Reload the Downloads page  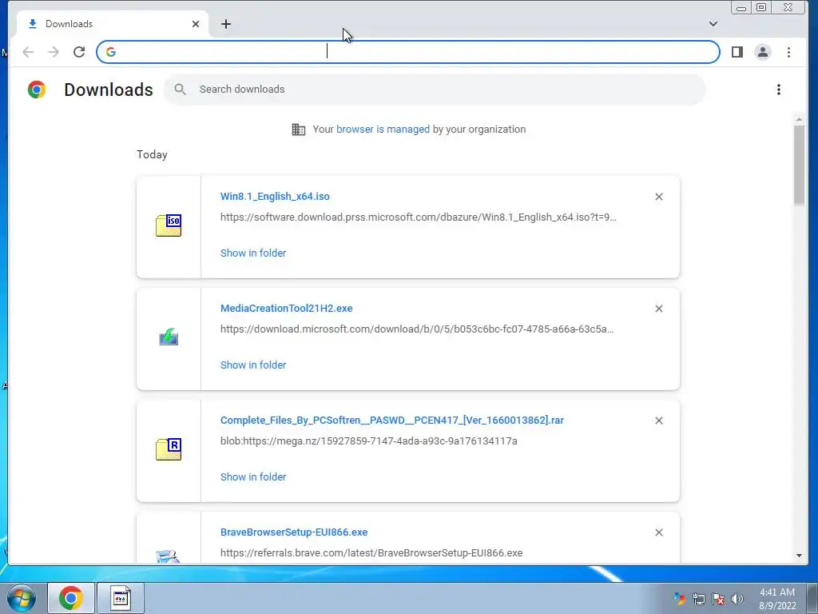(x=79, y=52)
